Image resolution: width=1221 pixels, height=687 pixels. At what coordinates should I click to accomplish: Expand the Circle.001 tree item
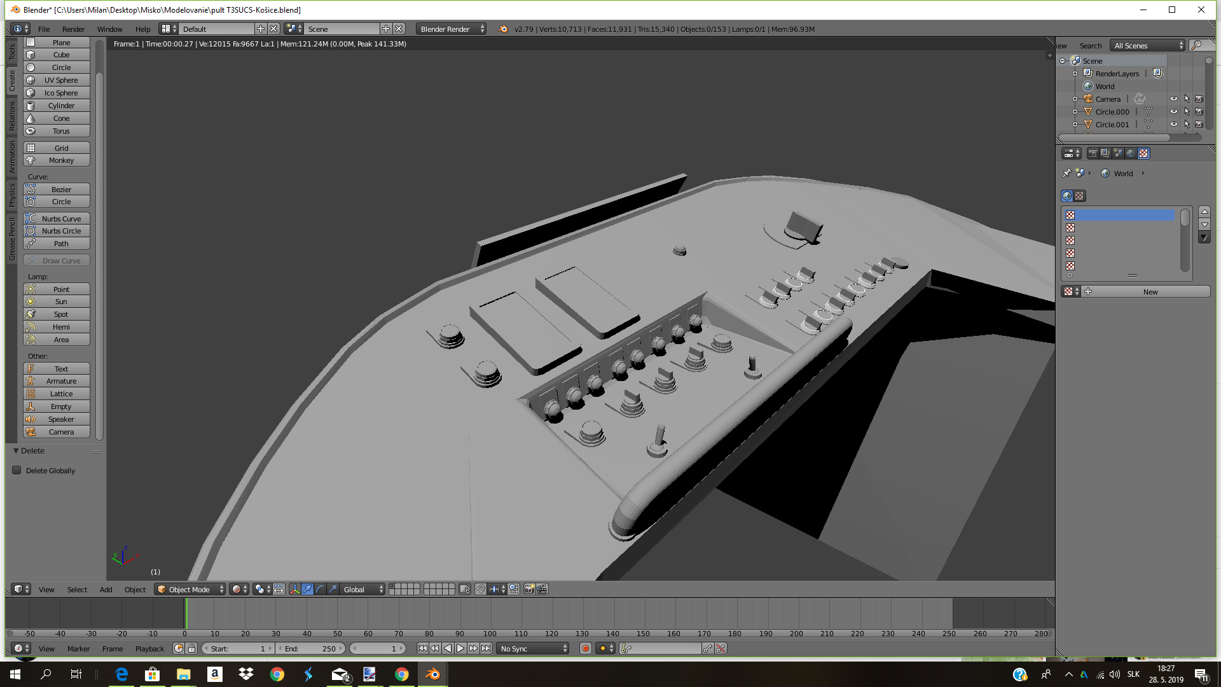click(1075, 125)
